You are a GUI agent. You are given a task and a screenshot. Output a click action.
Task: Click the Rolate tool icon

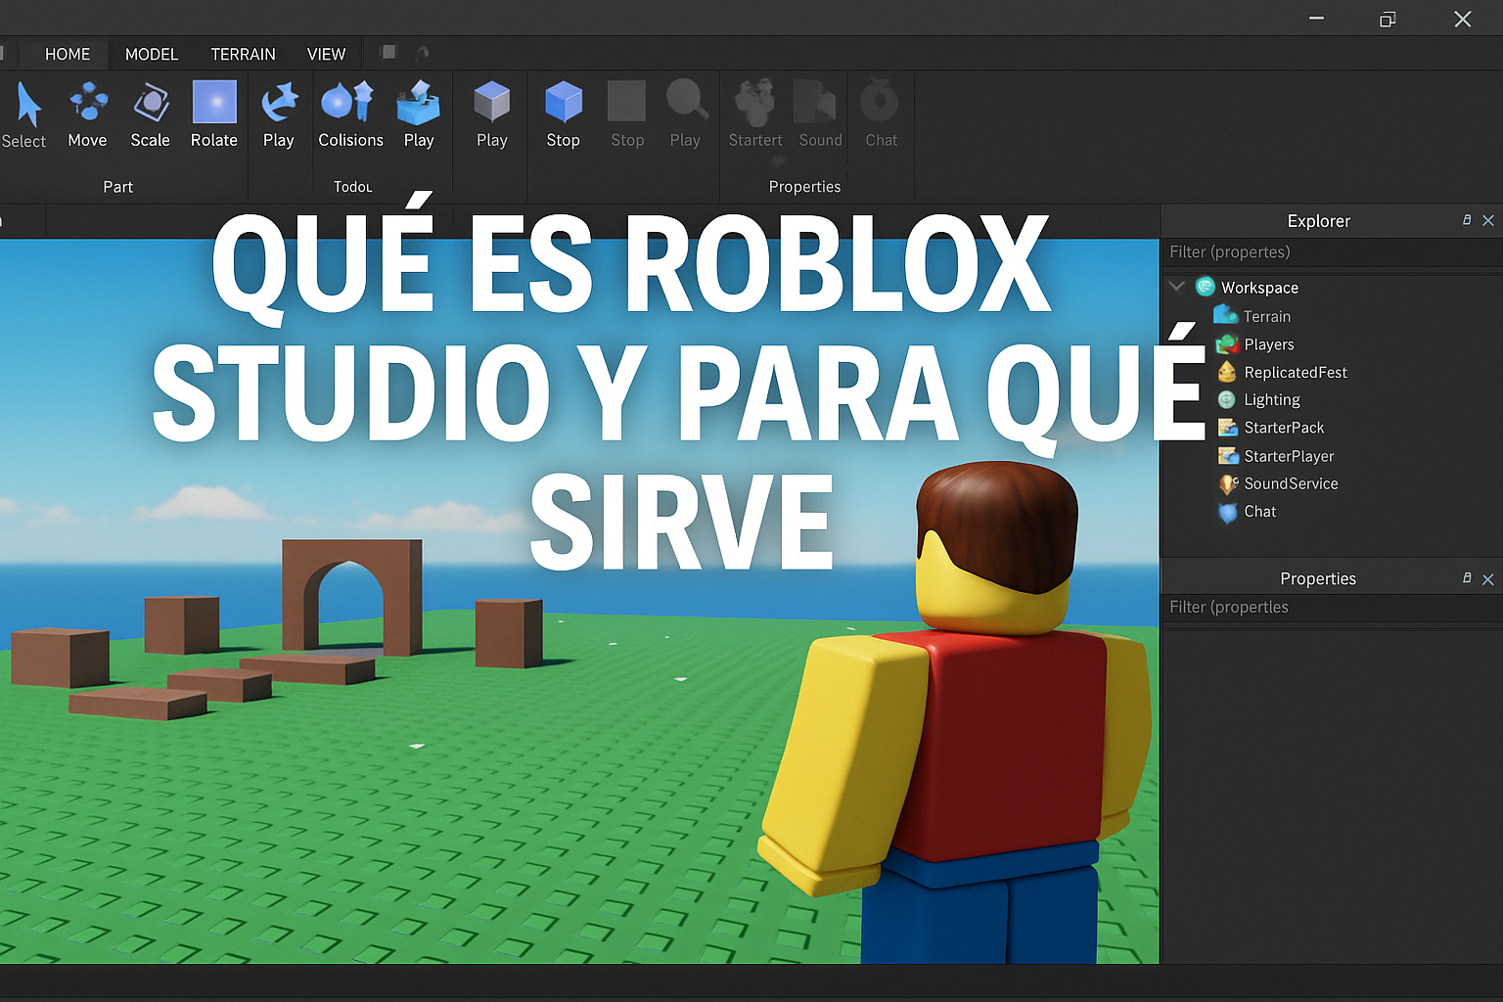coord(214,103)
